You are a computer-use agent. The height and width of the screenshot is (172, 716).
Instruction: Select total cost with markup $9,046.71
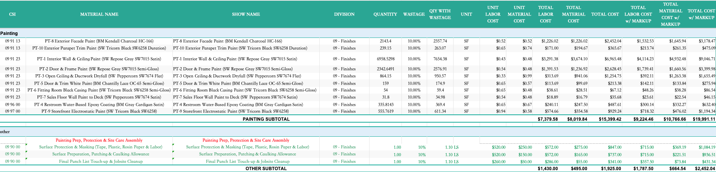[707, 59]
